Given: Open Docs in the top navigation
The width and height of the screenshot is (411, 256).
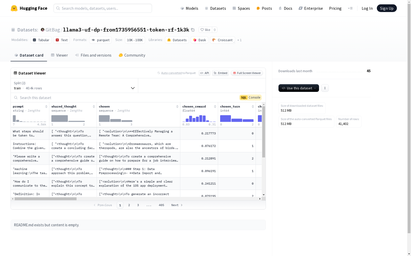Looking at the screenshot, I should [x=285, y=8].
